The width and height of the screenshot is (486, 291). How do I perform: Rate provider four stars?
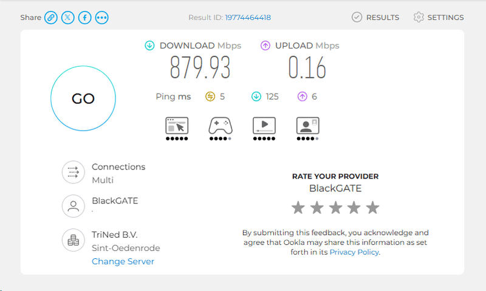pos(354,208)
